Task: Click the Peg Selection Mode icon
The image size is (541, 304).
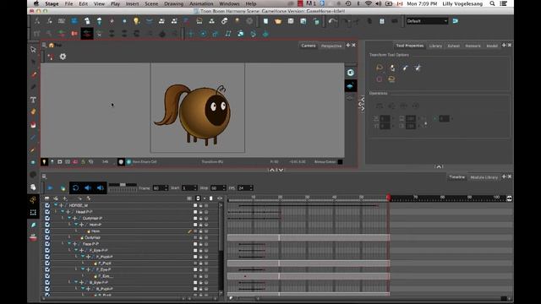Action: click(392, 68)
